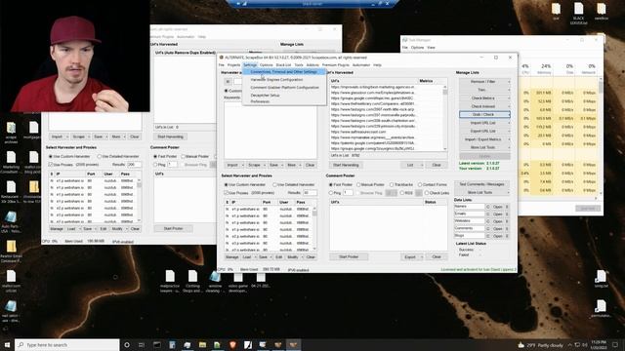Open Task View from the taskbar
This screenshot has height=351, width=625.
(x=142, y=344)
